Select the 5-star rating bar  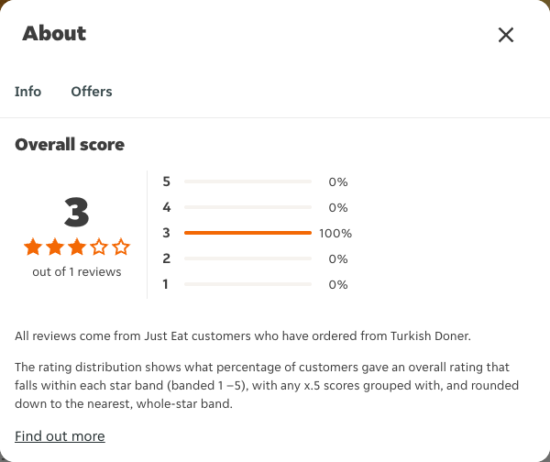[247, 181]
